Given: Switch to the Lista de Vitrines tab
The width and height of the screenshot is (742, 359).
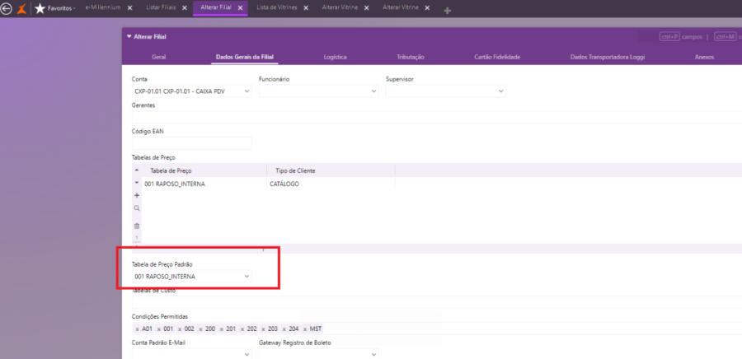Looking at the screenshot, I should point(277,8).
